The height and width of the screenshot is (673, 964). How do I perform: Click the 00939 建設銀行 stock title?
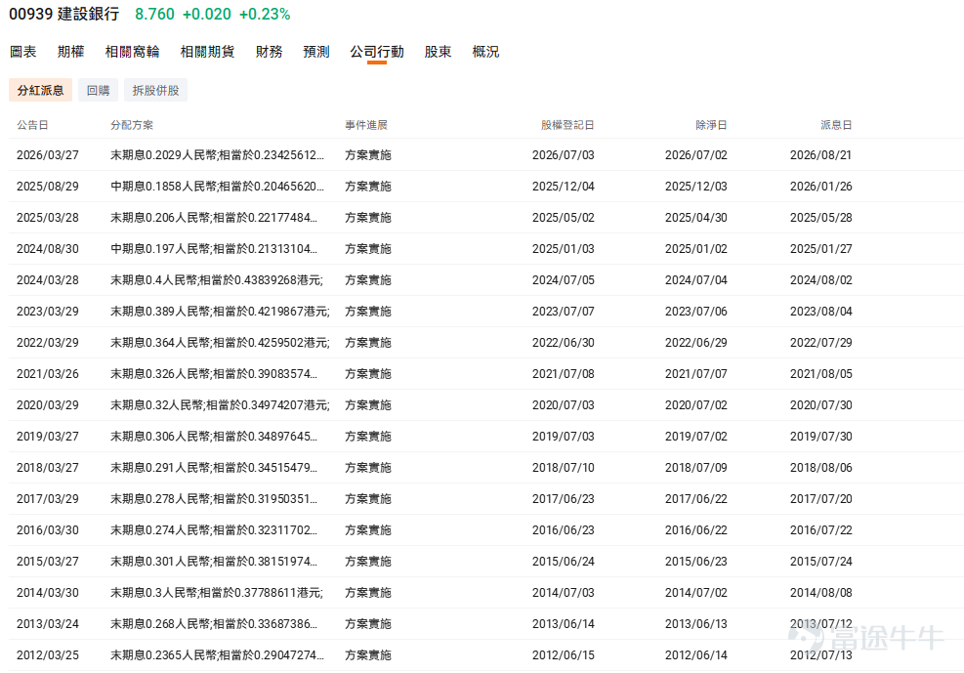[x=64, y=14]
